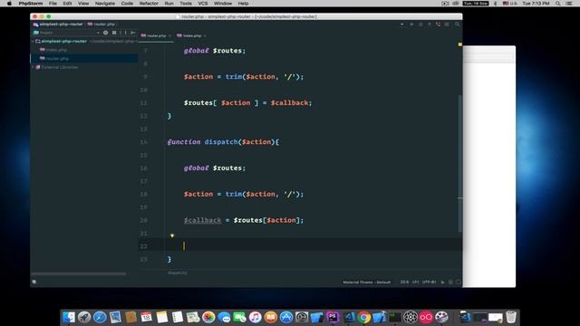
Task: Click the UTF-8 encoding status widget
Action: tap(429, 282)
